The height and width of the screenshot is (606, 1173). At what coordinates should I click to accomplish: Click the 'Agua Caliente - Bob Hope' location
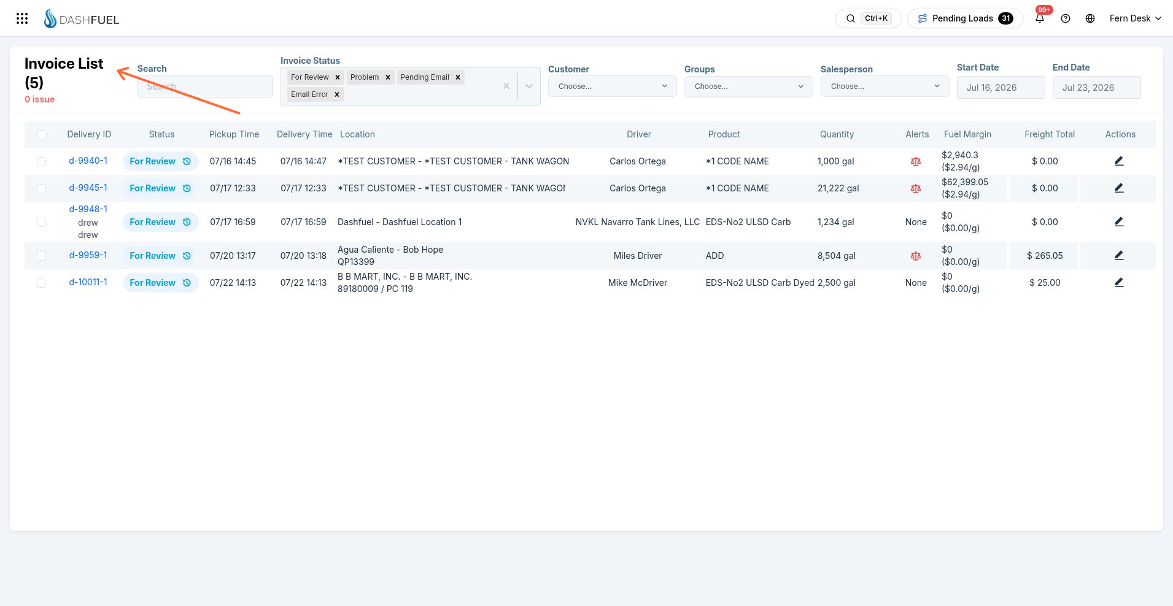(x=390, y=250)
